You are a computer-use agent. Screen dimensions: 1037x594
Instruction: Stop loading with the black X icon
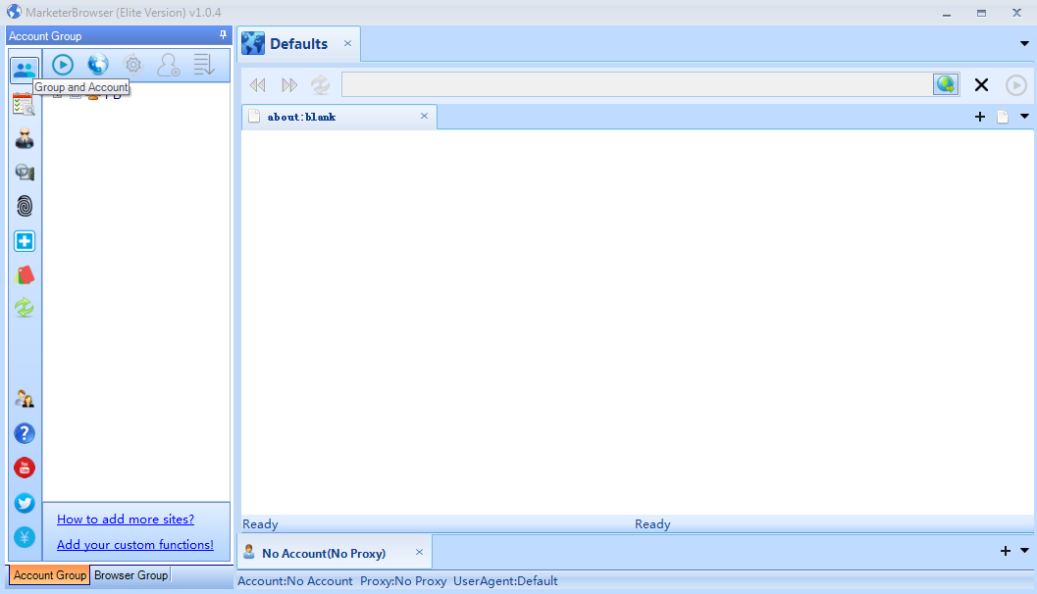tap(981, 84)
